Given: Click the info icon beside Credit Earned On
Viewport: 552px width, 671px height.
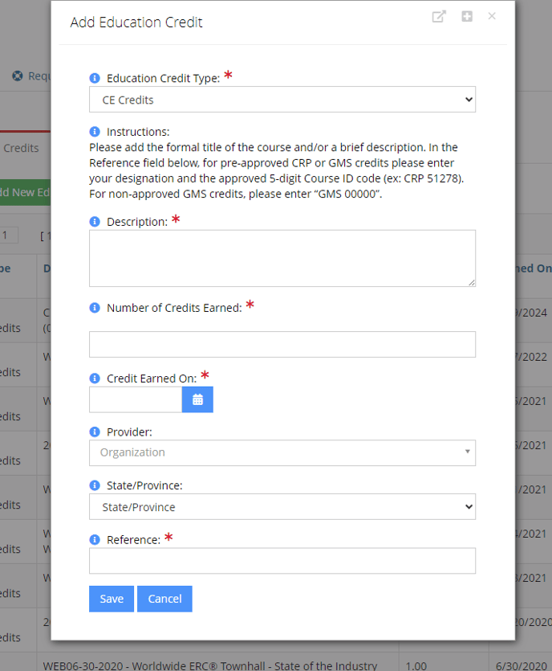Looking at the screenshot, I should pyautogui.click(x=95, y=378).
